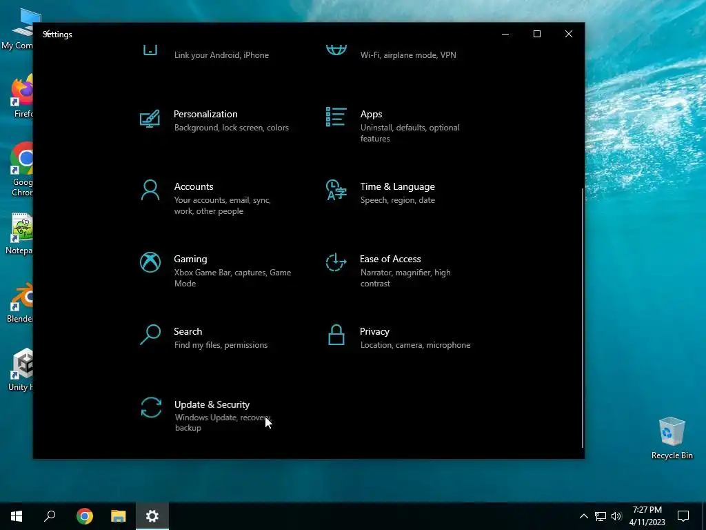Screen dimensions: 706x530
Task: Click the Gaming Xbox icon
Action: click(150, 262)
